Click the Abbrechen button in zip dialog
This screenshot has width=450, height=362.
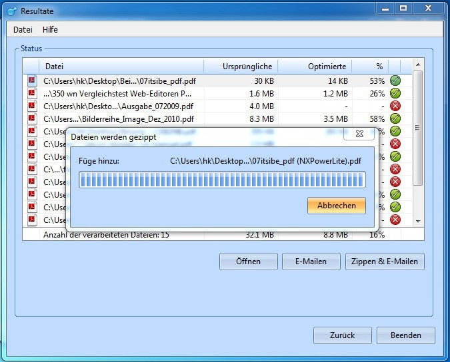pos(337,206)
